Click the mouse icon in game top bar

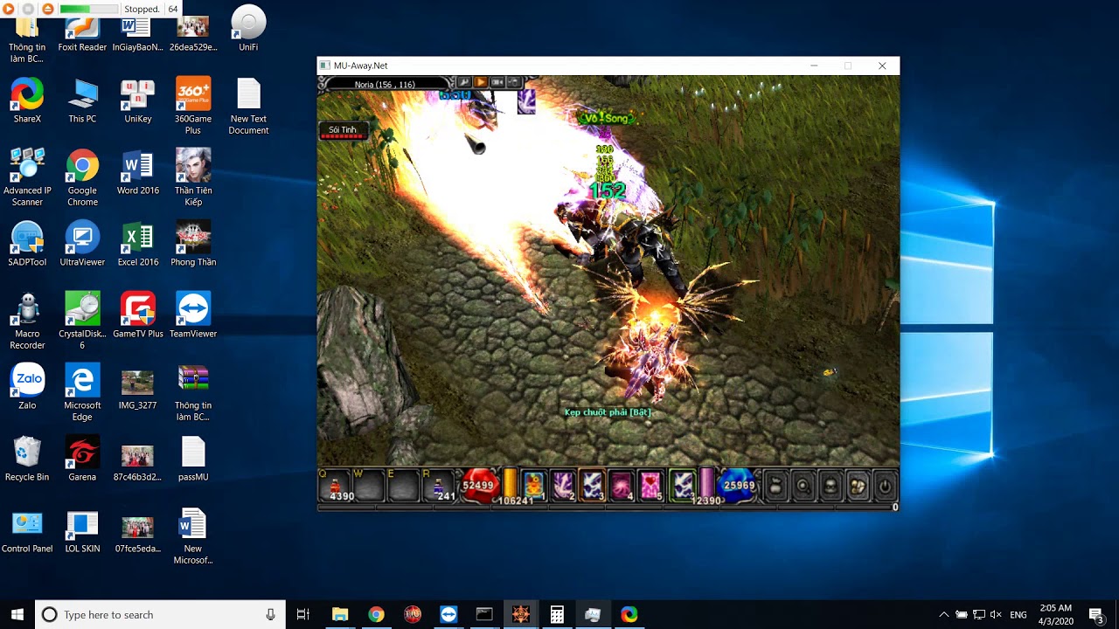pyautogui.click(x=512, y=83)
